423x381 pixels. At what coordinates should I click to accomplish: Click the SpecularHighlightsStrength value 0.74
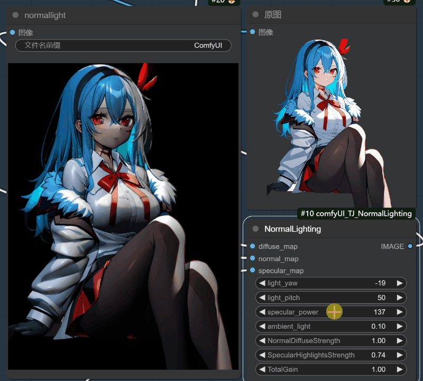[x=379, y=355]
